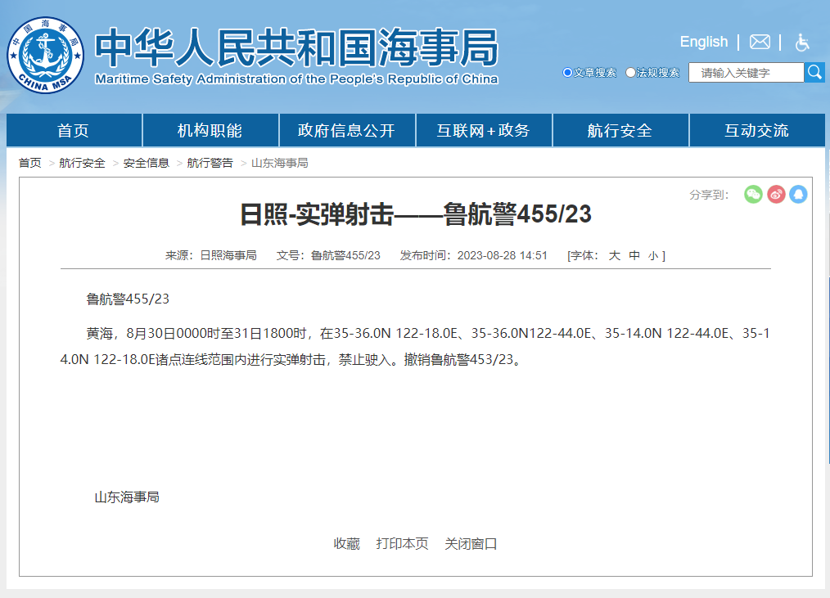The width and height of the screenshot is (830, 598).
Task: Click the 分享到 label
Action: pyautogui.click(x=710, y=195)
